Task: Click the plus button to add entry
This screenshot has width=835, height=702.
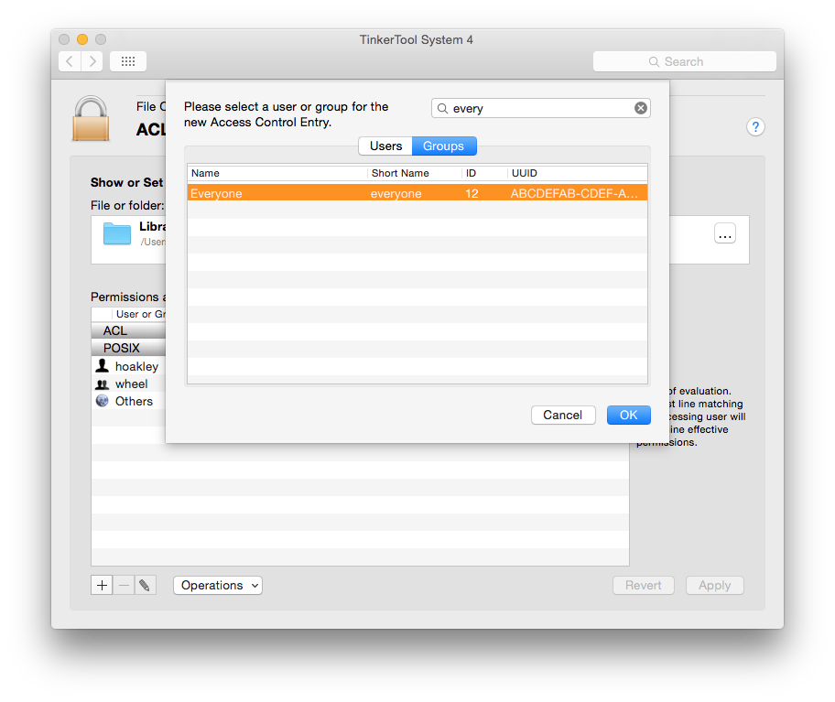Action: [x=102, y=585]
